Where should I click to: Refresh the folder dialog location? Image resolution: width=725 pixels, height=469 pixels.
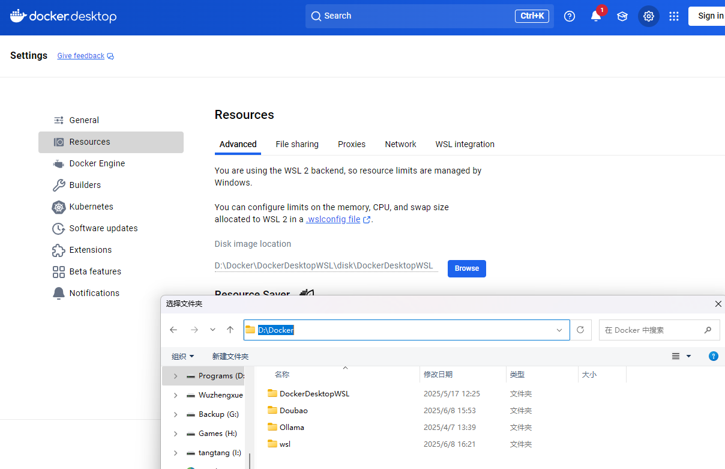[x=580, y=330]
